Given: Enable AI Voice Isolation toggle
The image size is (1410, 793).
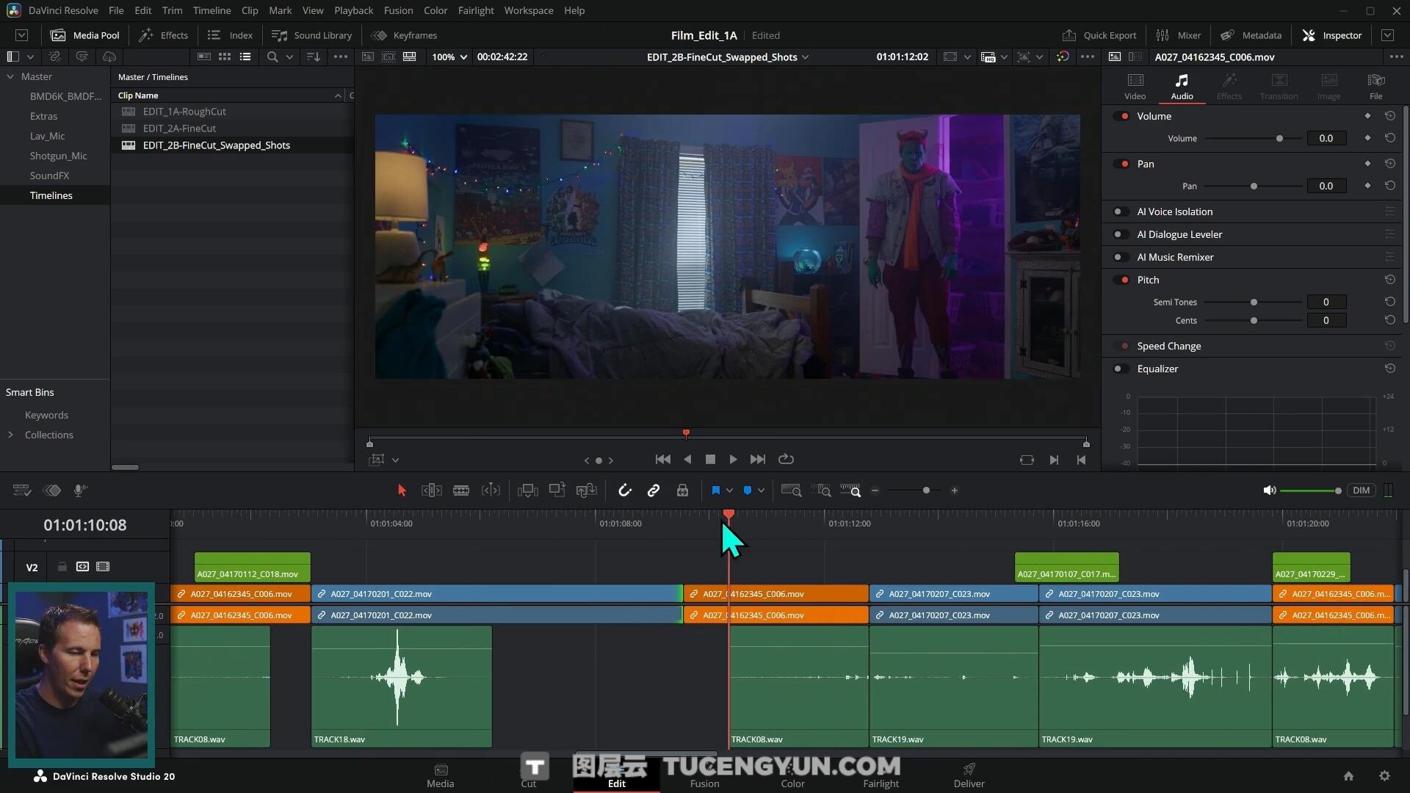Looking at the screenshot, I should (1121, 211).
